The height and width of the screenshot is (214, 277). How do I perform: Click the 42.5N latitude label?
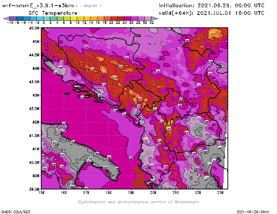coord(34,109)
